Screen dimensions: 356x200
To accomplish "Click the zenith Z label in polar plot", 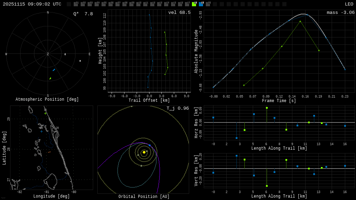I will coord(48,54).
